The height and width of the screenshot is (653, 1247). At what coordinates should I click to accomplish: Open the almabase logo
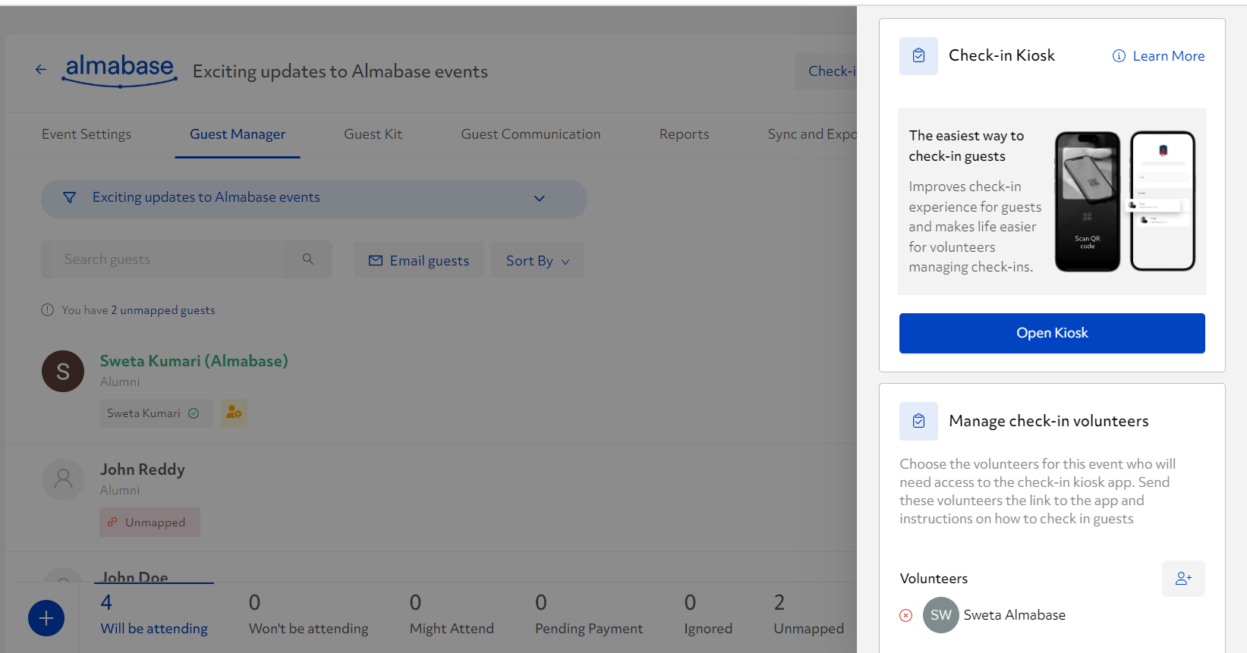(120, 71)
